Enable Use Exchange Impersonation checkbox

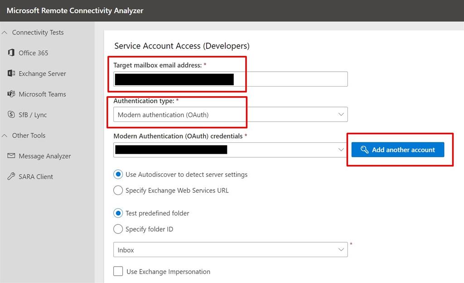point(118,271)
